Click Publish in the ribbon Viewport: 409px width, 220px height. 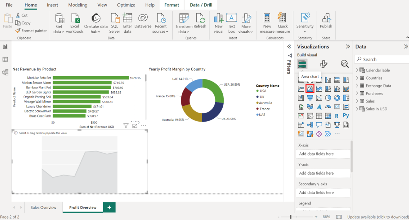click(x=326, y=21)
